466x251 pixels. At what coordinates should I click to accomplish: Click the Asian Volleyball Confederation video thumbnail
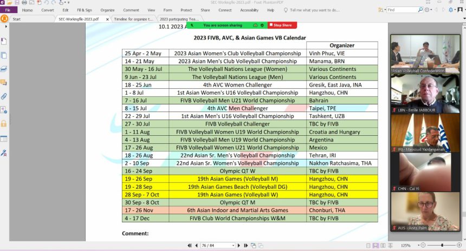pos(425,54)
